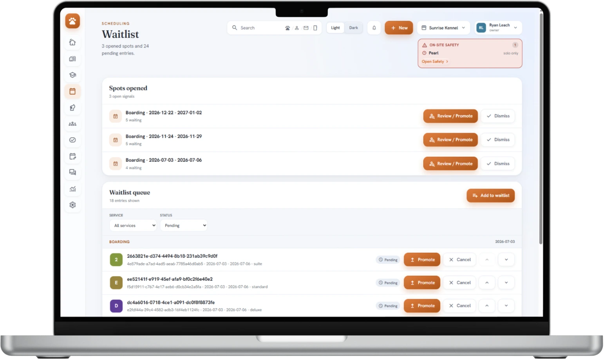604x359 pixels.
Task: Cancel waitlist entry dc4a6016
Action: [x=459, y=306]
